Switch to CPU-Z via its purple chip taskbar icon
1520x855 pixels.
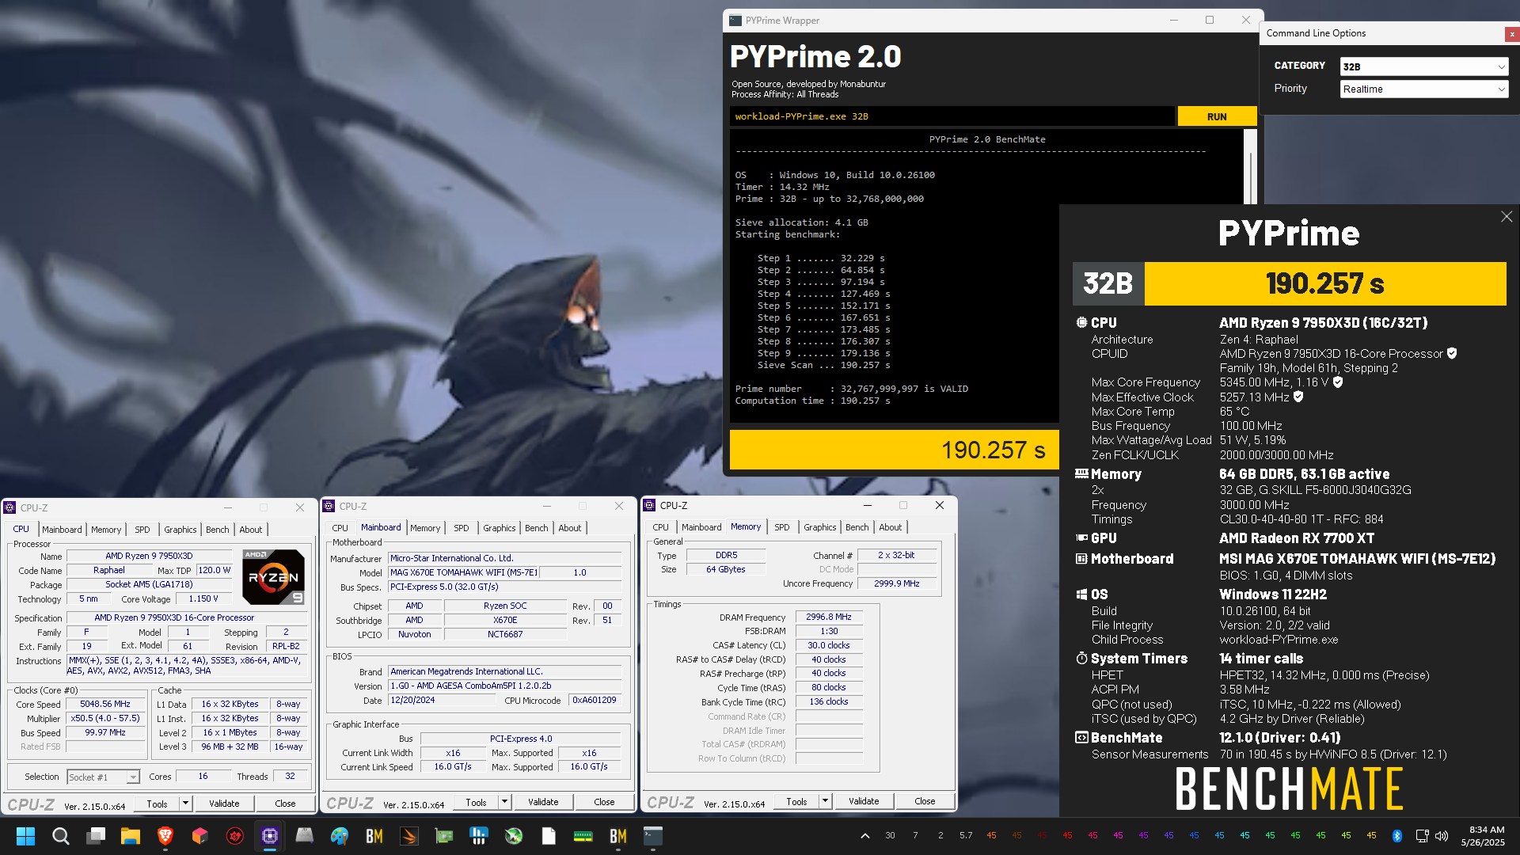270,836
